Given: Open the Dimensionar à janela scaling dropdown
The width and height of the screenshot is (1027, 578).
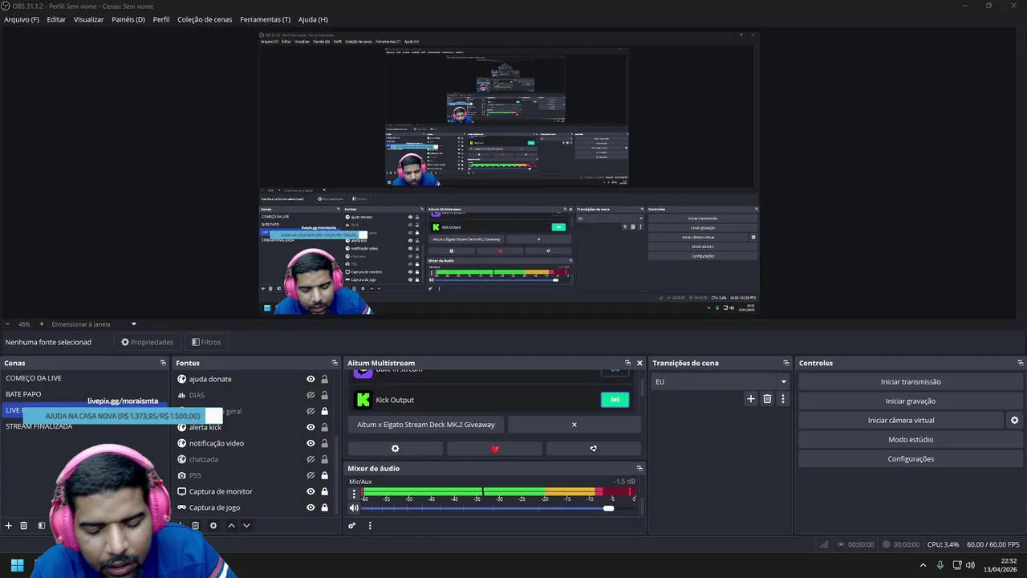Looking at the screenshot, I should 94,324.
